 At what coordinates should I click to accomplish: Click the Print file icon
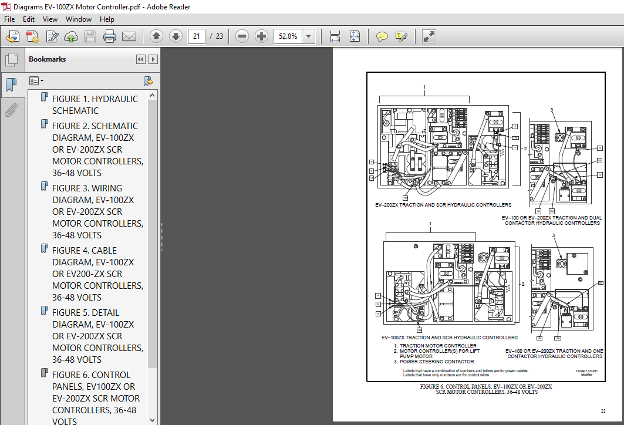pyautogui.click(x=109, y=36)
